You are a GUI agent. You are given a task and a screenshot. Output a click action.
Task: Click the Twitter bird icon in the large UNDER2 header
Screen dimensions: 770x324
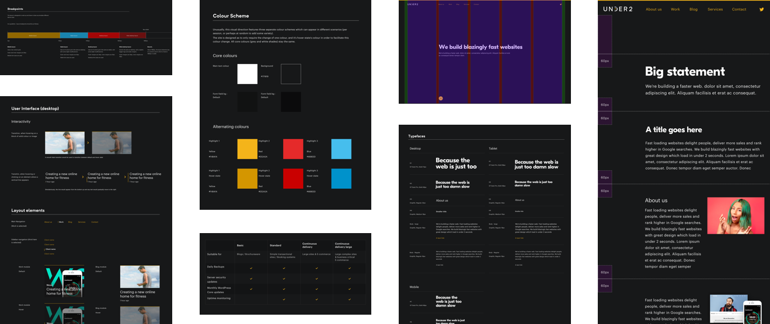761,9
